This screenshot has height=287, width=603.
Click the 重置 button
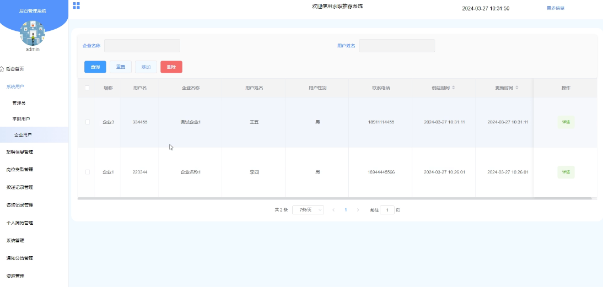(121, 67)
